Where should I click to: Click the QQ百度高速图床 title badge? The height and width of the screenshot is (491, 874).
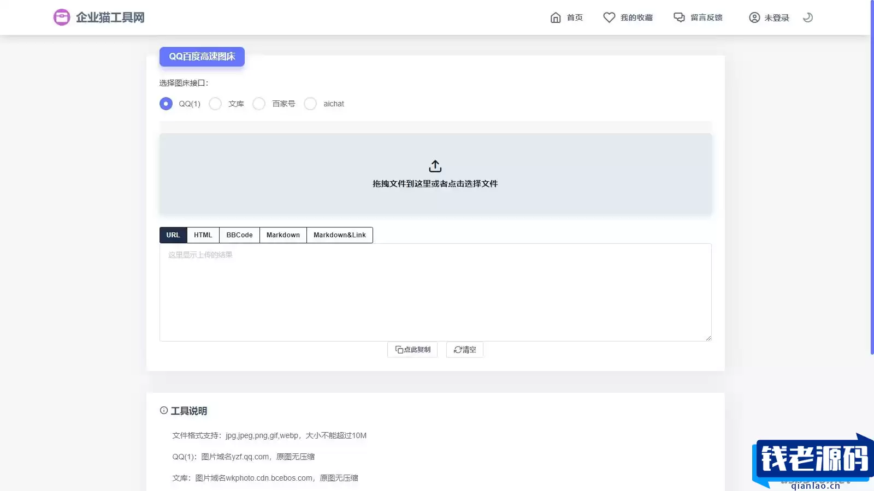click(x=202, y=57)
